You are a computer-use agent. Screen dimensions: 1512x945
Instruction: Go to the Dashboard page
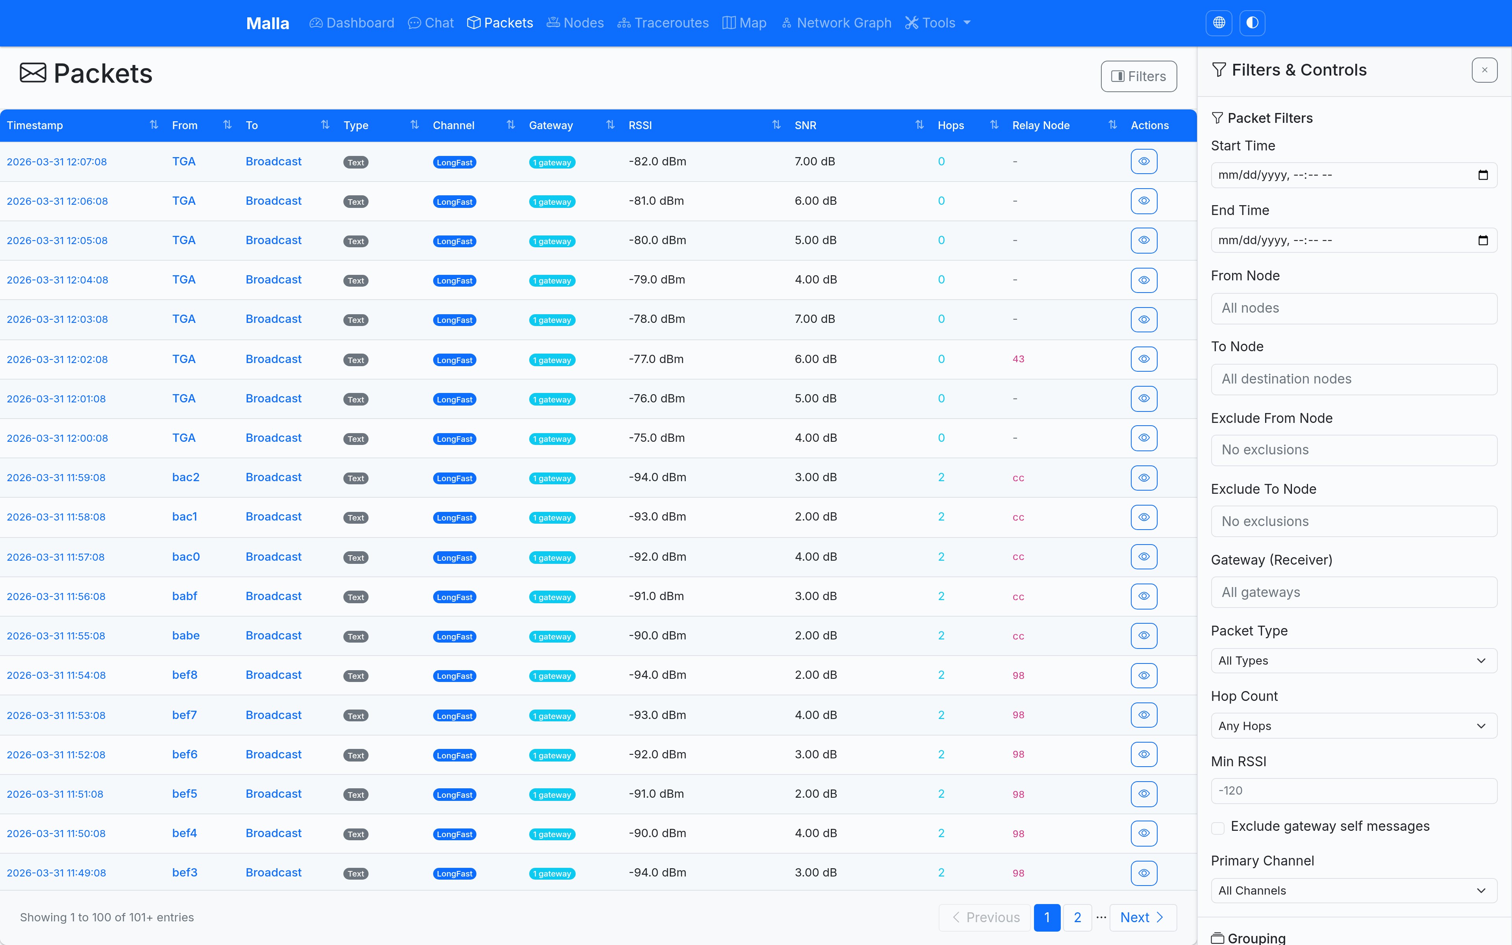coord(352,23)
